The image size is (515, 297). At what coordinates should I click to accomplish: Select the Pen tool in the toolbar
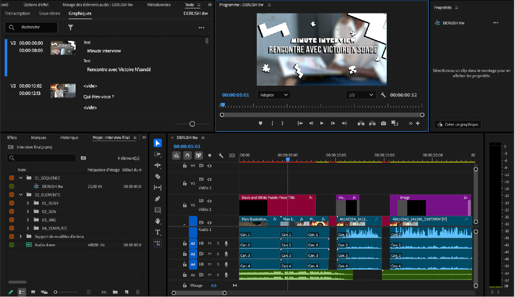[x=158, y=198]
